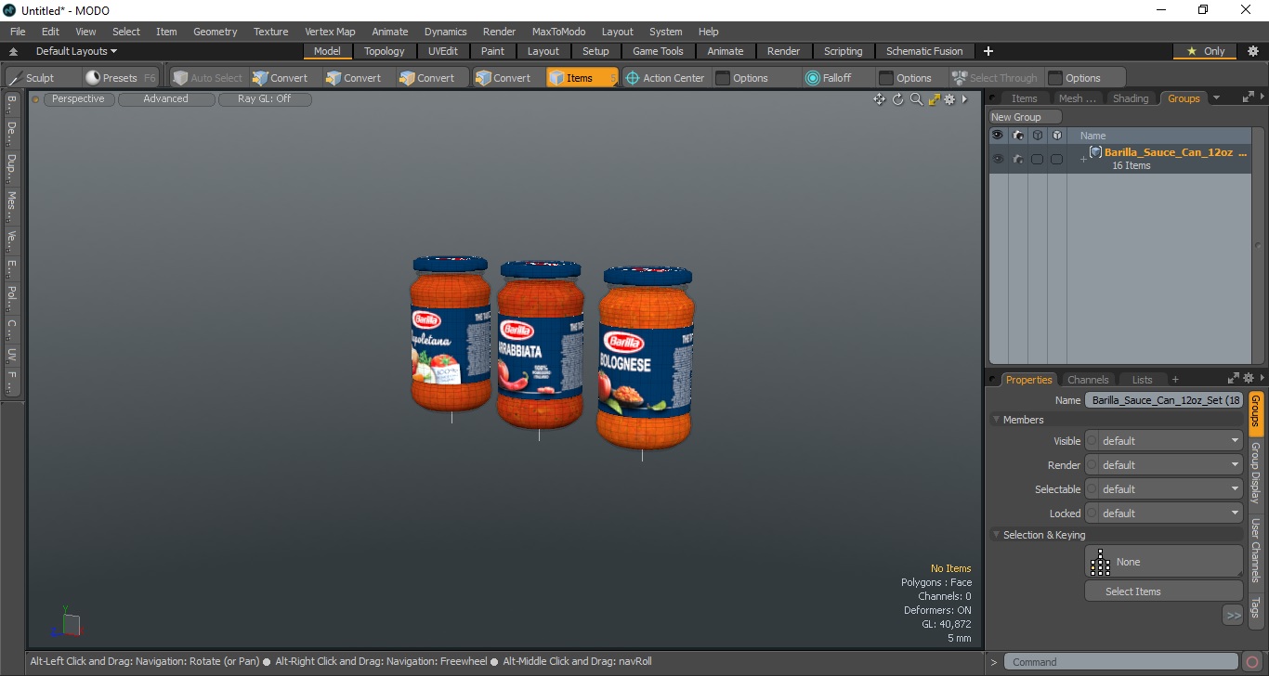This screenshot has width=1269, height=676.
Task: Click the viewport rotate icon
Action: [x=897, y=99]
